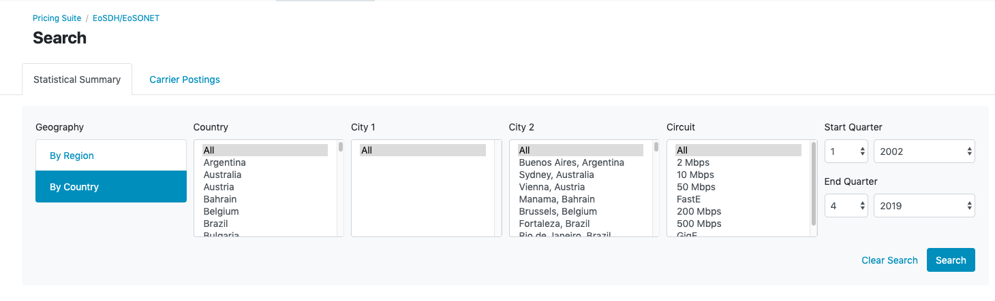Click the blue Search button

[x=951, y=260]
